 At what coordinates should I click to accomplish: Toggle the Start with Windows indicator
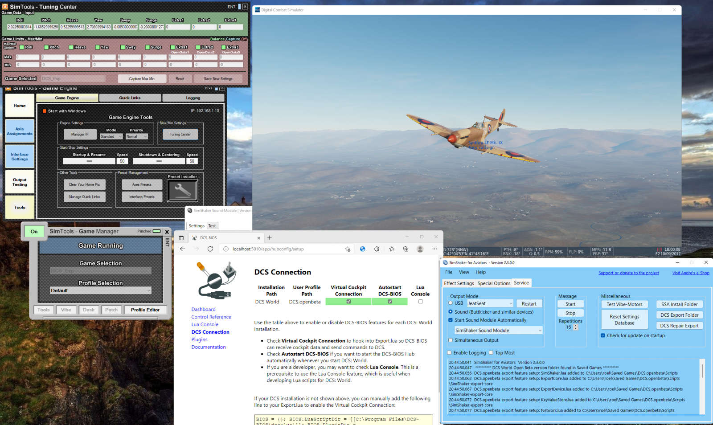click(45, 111)
